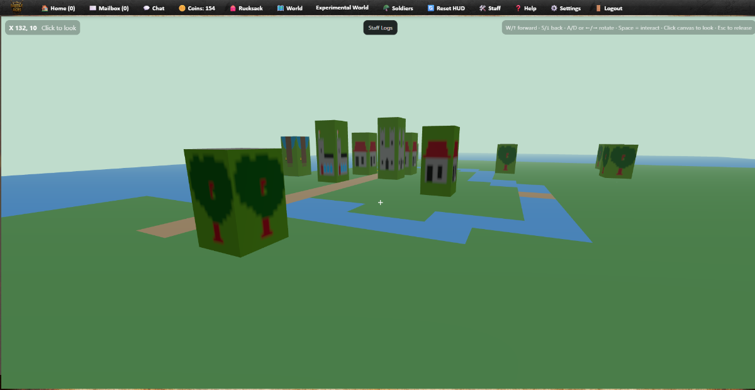Open the Mailbox envelope icon
Viewport: 755px width, 390px height.
click(93, 8)
